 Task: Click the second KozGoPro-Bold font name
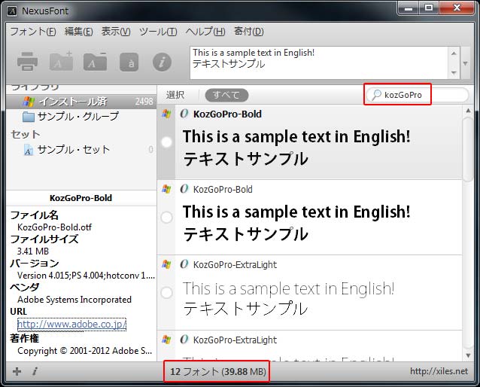coord(223,190)
